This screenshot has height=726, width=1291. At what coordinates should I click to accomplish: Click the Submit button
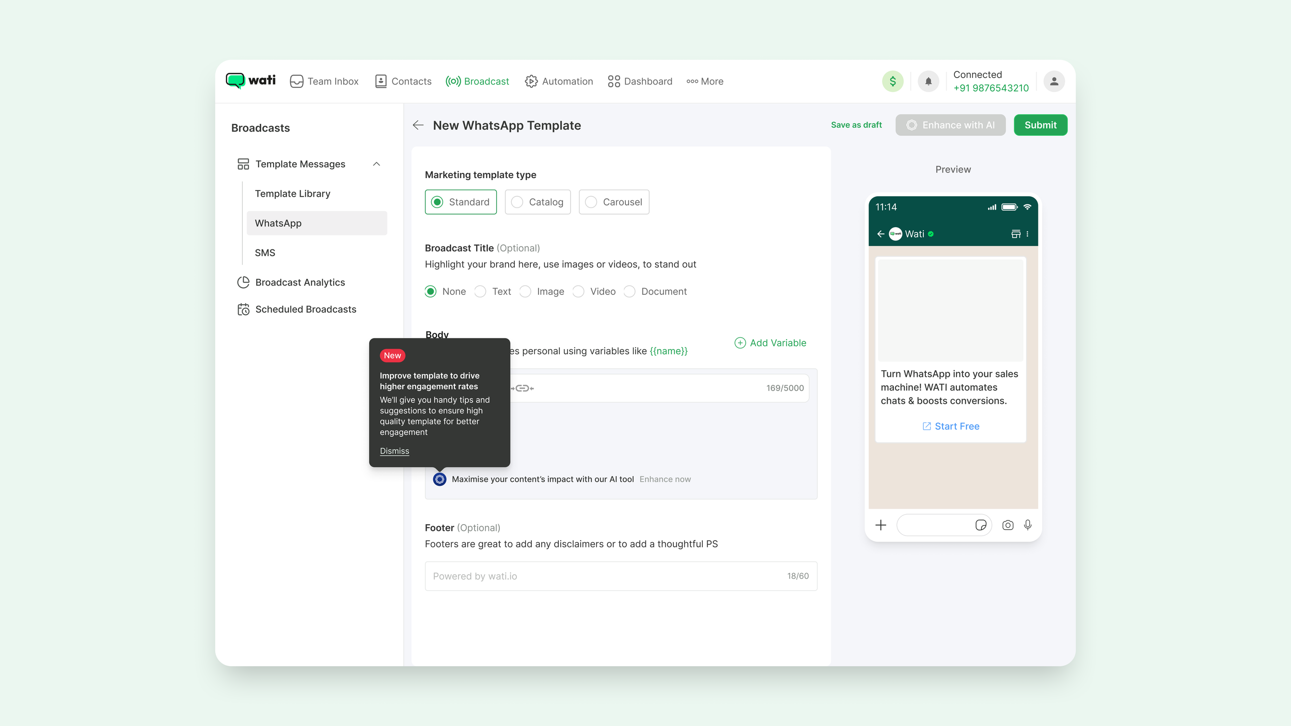pos(1040,125)
